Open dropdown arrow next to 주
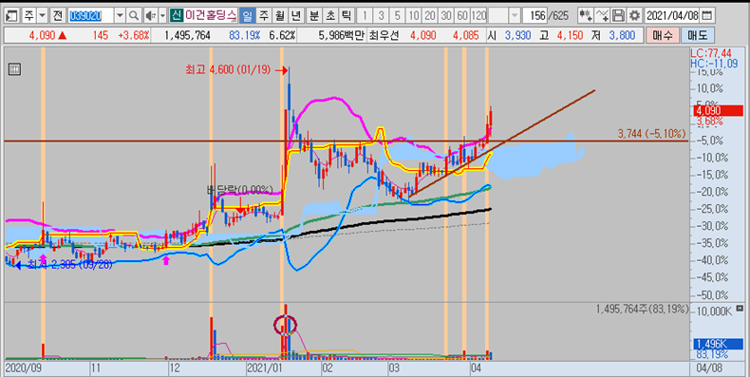750x377 pixels. click(x=42, y=16)
